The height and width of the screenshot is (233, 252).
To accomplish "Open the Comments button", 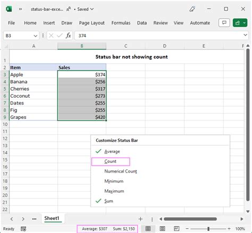I will pyautogui.click(x=224, y=23).
